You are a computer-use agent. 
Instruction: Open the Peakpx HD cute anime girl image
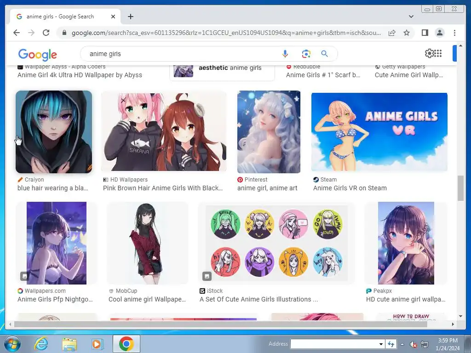[406, 243]
